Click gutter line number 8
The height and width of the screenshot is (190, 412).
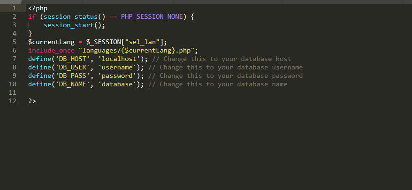14,67
